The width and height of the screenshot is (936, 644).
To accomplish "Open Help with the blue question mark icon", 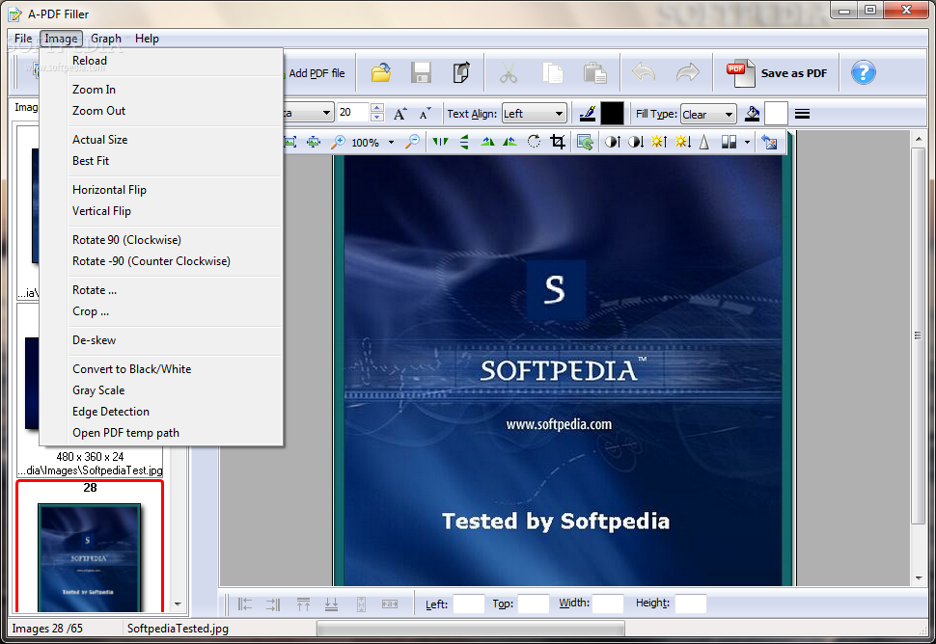I will 864,72.
